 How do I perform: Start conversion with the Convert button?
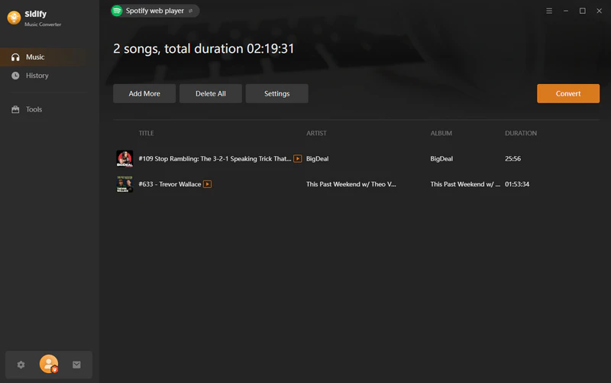coord(568,93)
